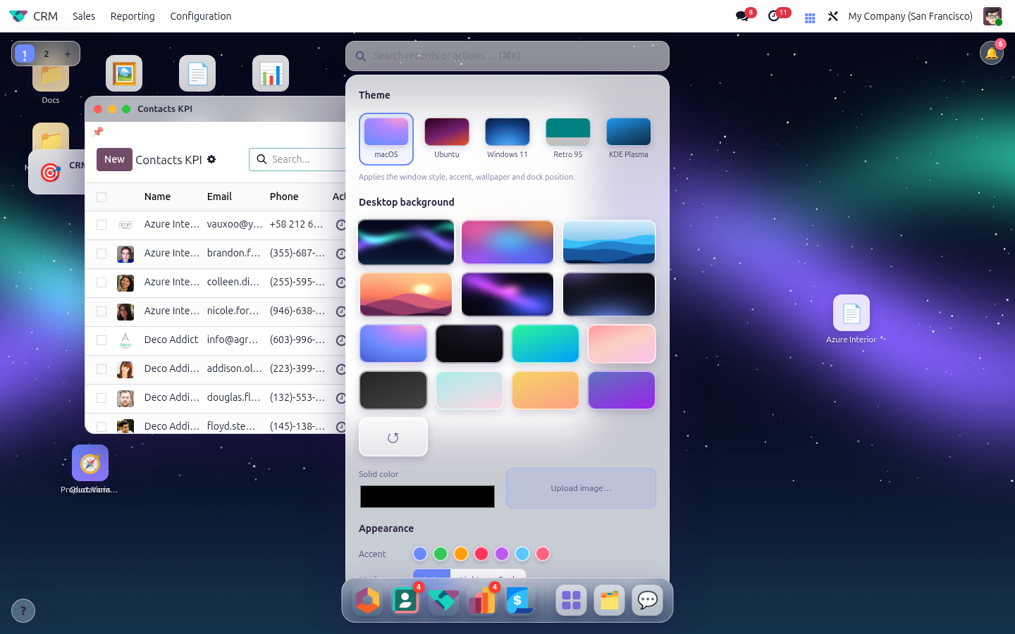The height and width of the screenshot is (634, 1015).
Task: Click the pushpin in the Contacts KPI window
Action: [98, 132]
